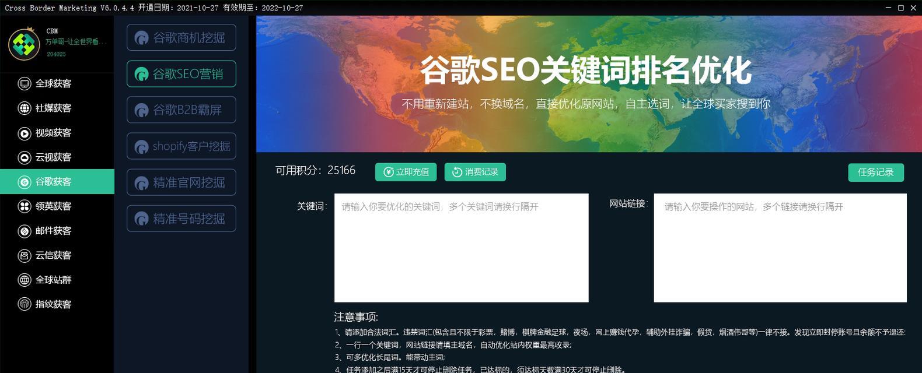Screen dimensions: 922x373
Task: Click the 可用积分: 25166 balance text
Action: tap(315, 170)
